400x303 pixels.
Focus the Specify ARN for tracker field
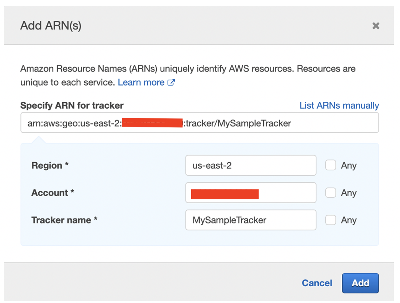[x=200, y=123]
